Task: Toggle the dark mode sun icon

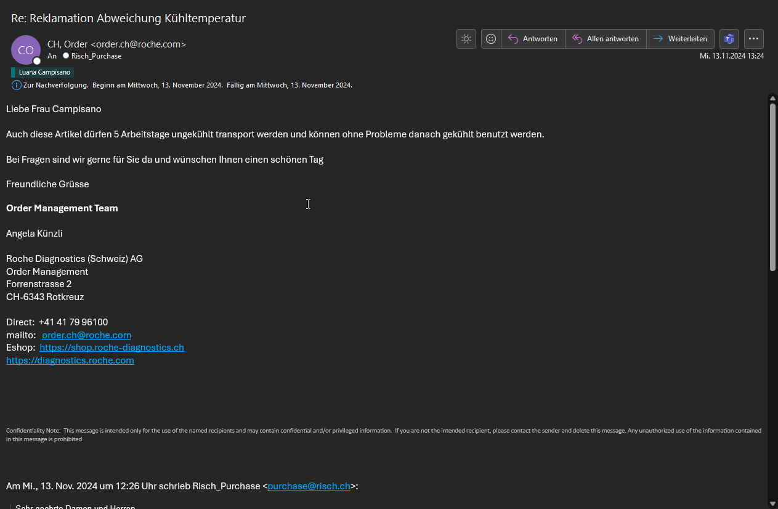Action: (466, 39)
